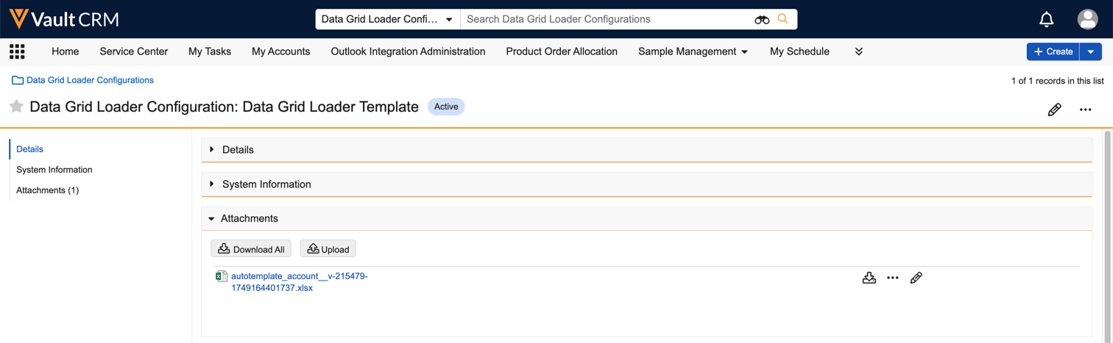Open the Data Grid Loader Configurations search dropdown
Image resolution: width=1113 pixels, height=343 pixels.
tap(387, 19)
